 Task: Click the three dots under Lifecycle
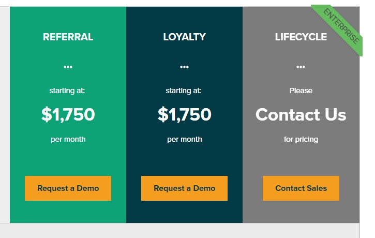coord(301,67)
